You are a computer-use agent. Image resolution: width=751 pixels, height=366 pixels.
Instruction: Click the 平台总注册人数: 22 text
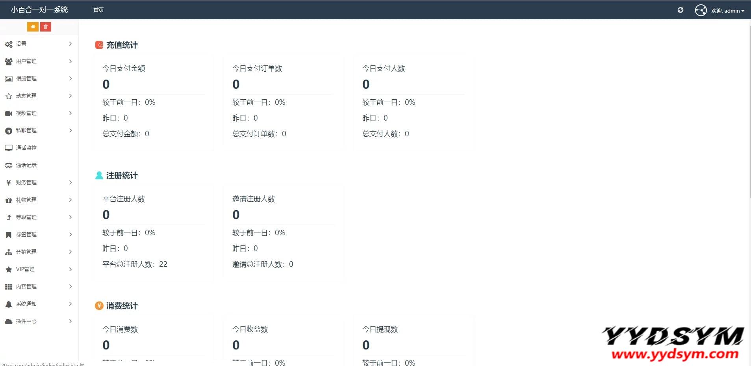pyautogui.click(x=135, y=264)
